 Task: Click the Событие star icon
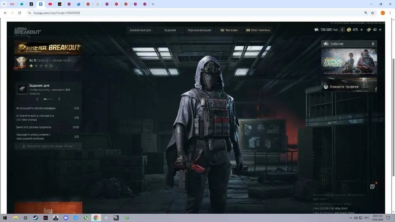[326, 44]
